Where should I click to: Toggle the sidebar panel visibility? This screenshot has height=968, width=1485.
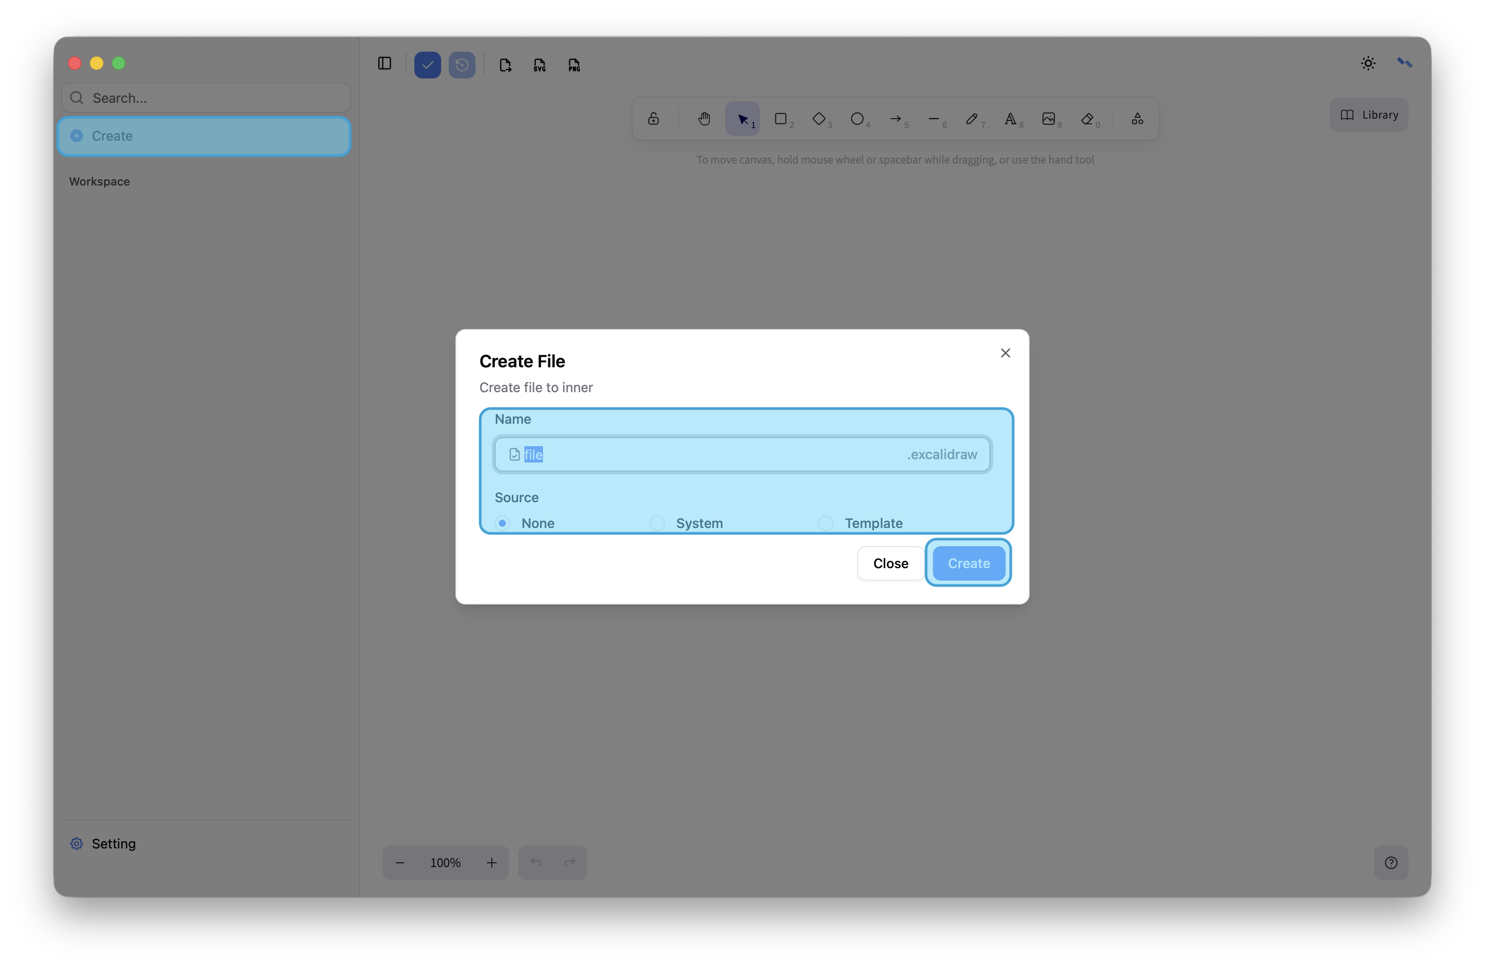384,64
